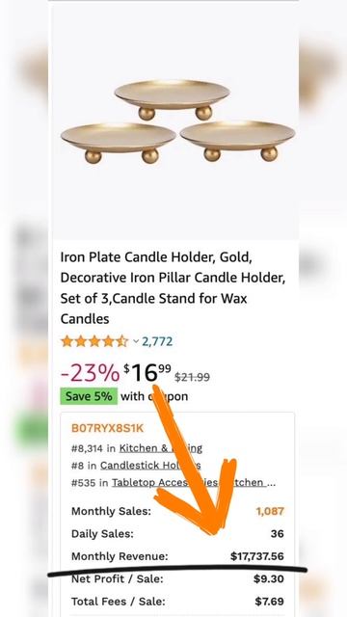Expand the rating breakdown chevron
The width and height of the screenshot is (347, 617).
pos(136,341)
